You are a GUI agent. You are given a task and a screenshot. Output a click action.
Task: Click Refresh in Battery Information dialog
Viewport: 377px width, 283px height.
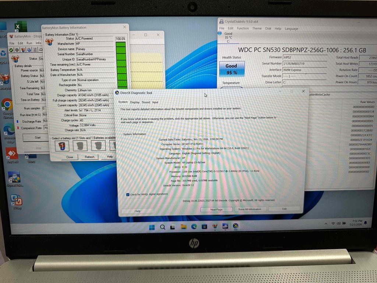[90, 157]
